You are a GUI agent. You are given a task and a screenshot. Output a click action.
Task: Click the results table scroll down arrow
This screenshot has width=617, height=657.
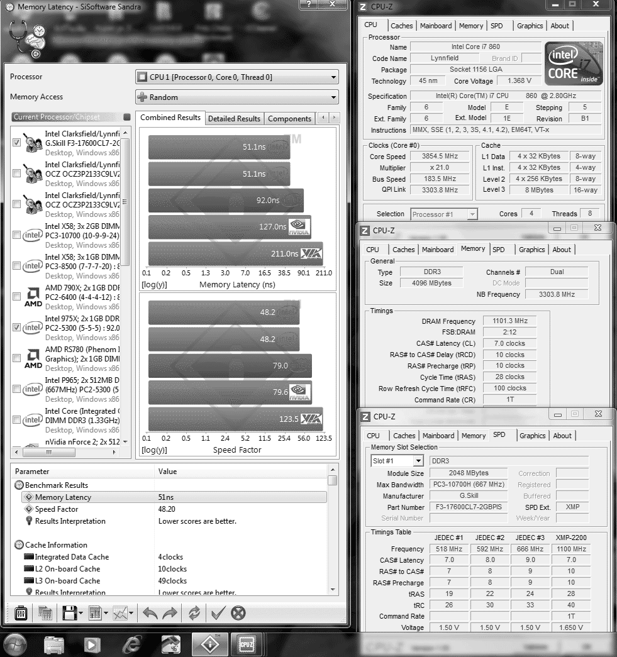coord(333,590)
